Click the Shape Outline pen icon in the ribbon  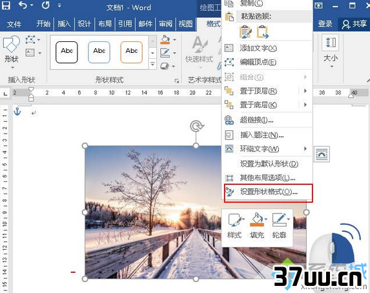165,53
